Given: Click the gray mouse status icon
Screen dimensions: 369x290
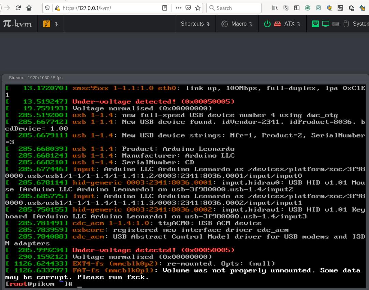Looking at the screenshot, I should click(x=346, y=24).
